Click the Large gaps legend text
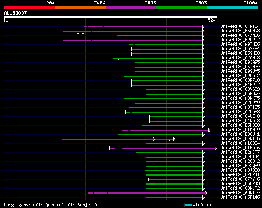This screenshot has height=208, width=262. click(x=50, y=205)
